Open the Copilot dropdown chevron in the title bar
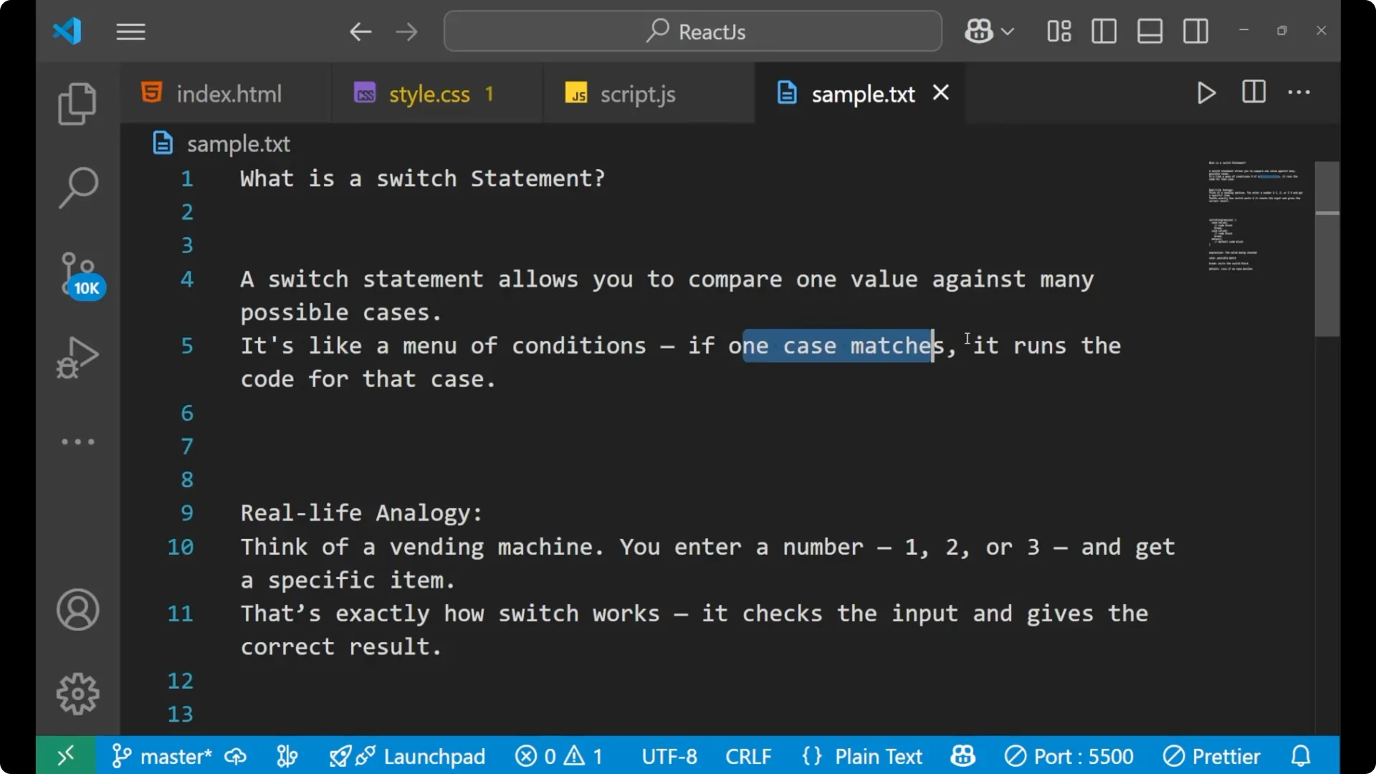1376x774 pixels. click(1009, 31)
